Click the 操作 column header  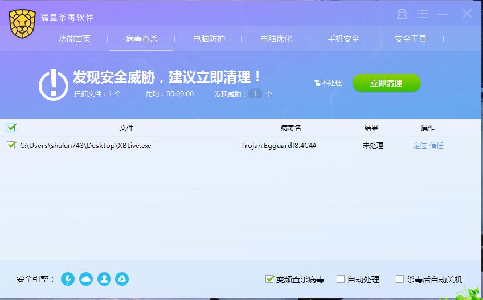428,128
